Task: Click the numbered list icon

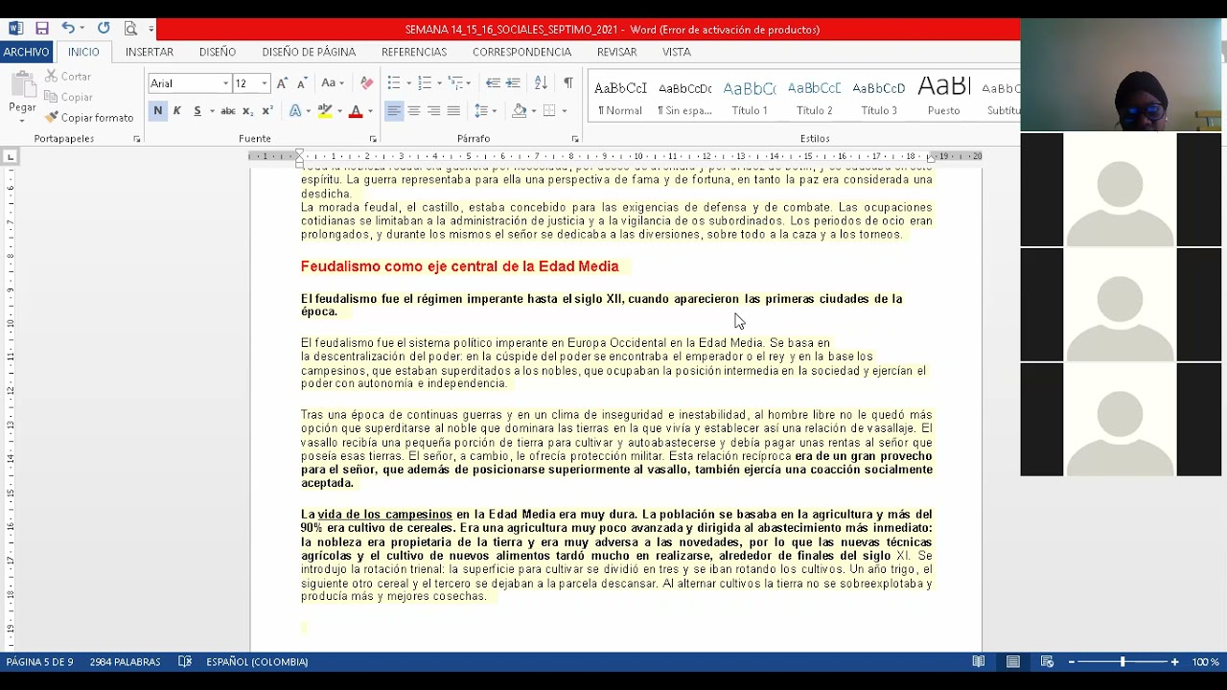Action: (425, 83)
